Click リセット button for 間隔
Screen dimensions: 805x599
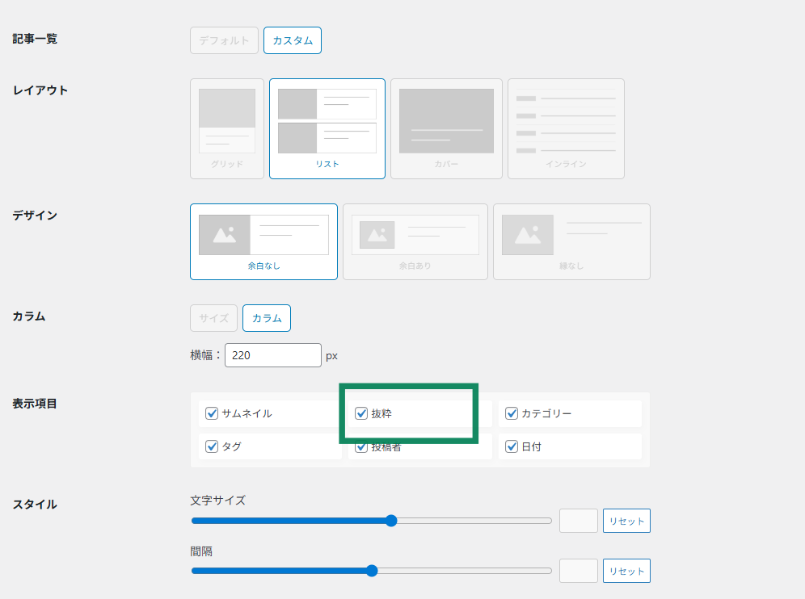[x=626, y=571]
